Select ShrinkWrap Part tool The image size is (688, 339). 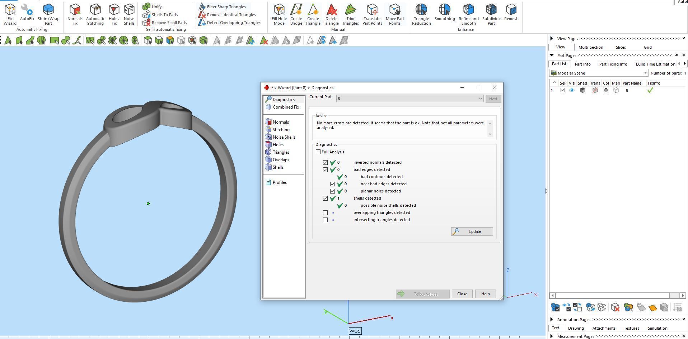click(48, 14)
